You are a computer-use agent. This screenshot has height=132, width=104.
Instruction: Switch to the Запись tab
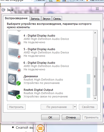pyautogui.click(x=35, y=19)
